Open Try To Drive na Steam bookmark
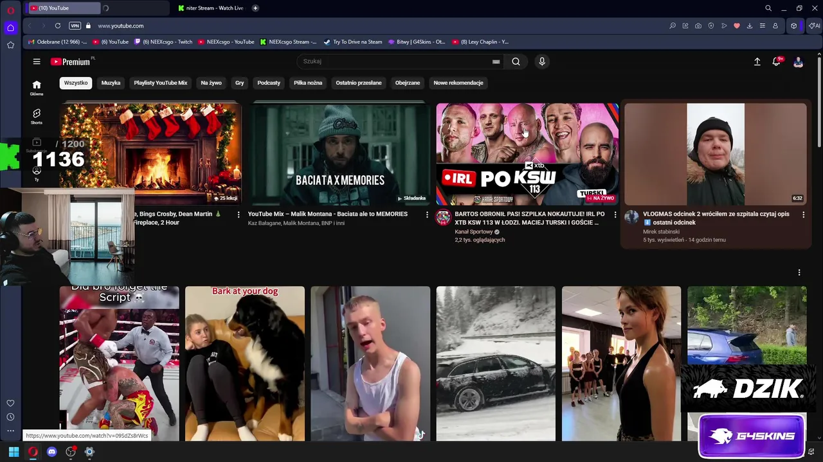Viewport: 823px width, 462px height. coord(353,42)
